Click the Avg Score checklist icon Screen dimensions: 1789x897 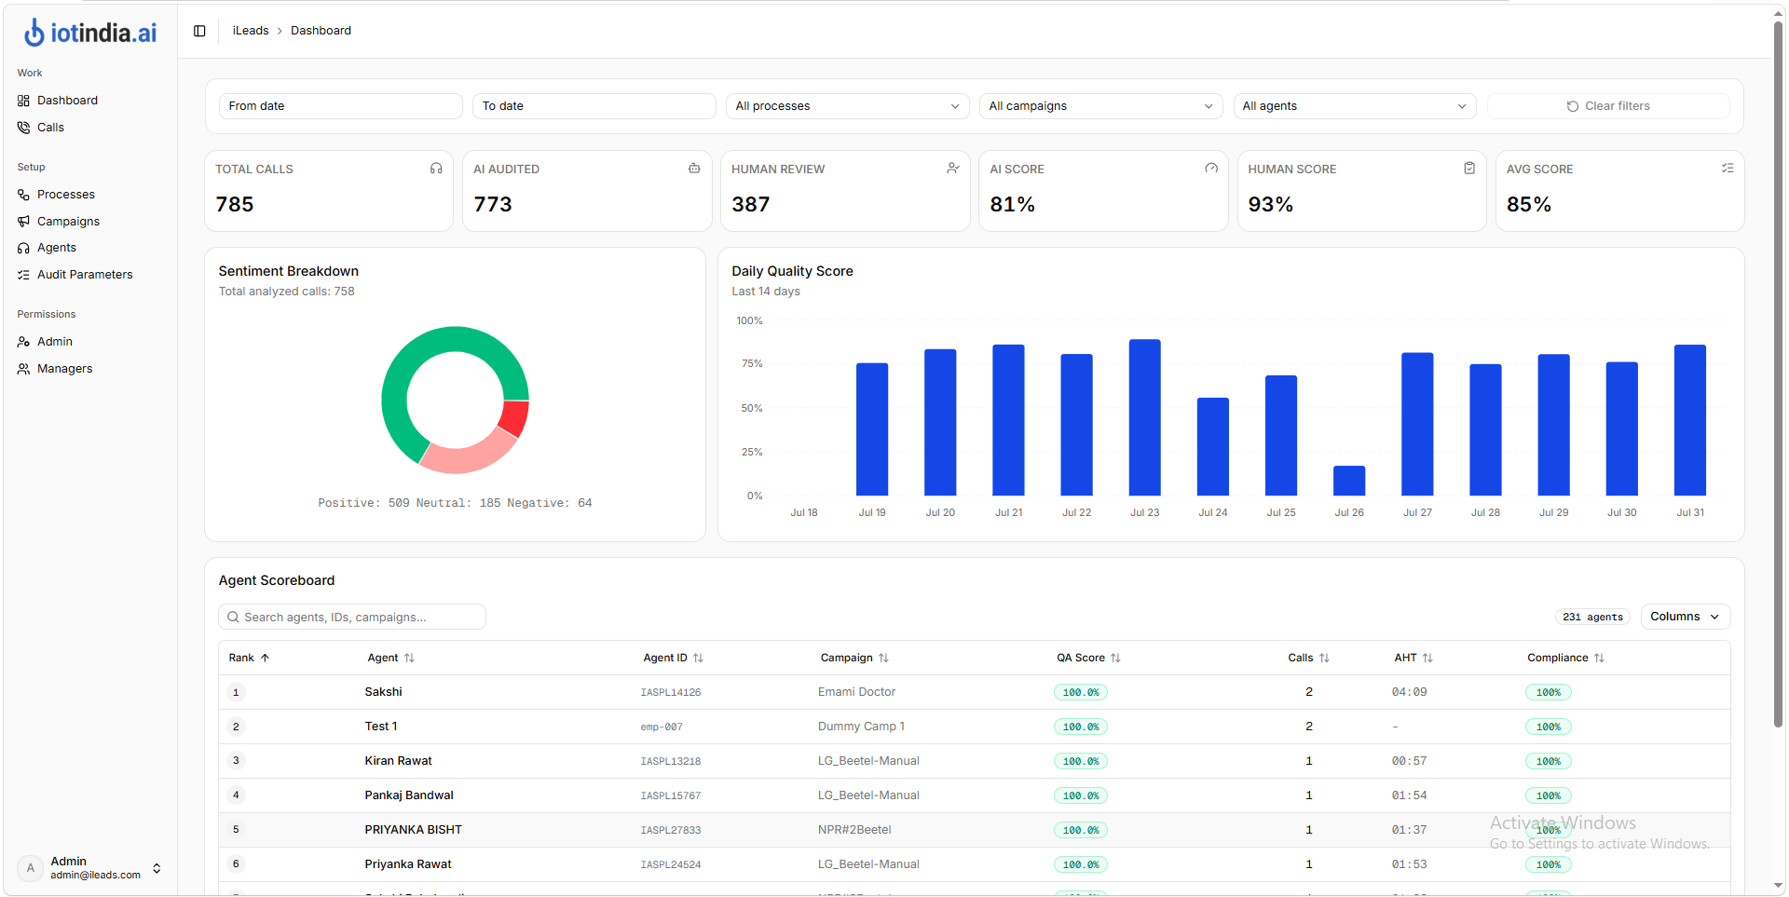[1728, 169]
